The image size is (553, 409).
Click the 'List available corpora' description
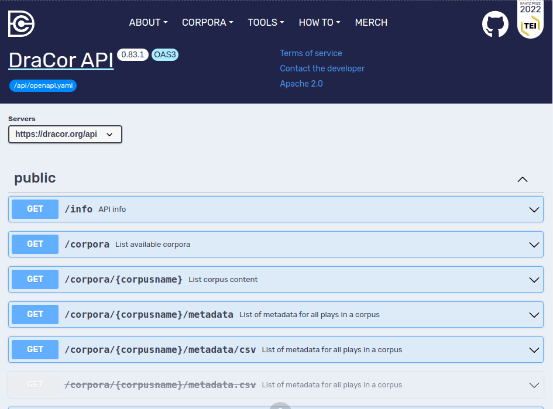click(x=153, y=245)
